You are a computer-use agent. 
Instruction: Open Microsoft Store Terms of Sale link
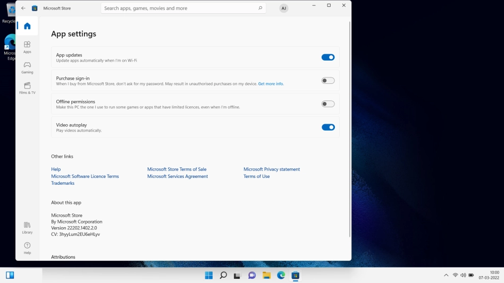point(177,169)
